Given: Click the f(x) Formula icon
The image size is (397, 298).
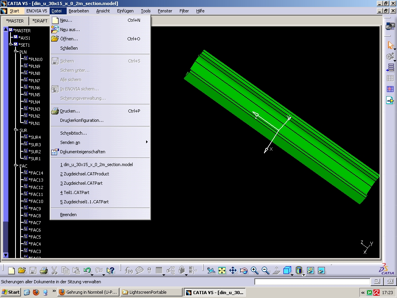Looking at the screenshot, I should [129, 270].
